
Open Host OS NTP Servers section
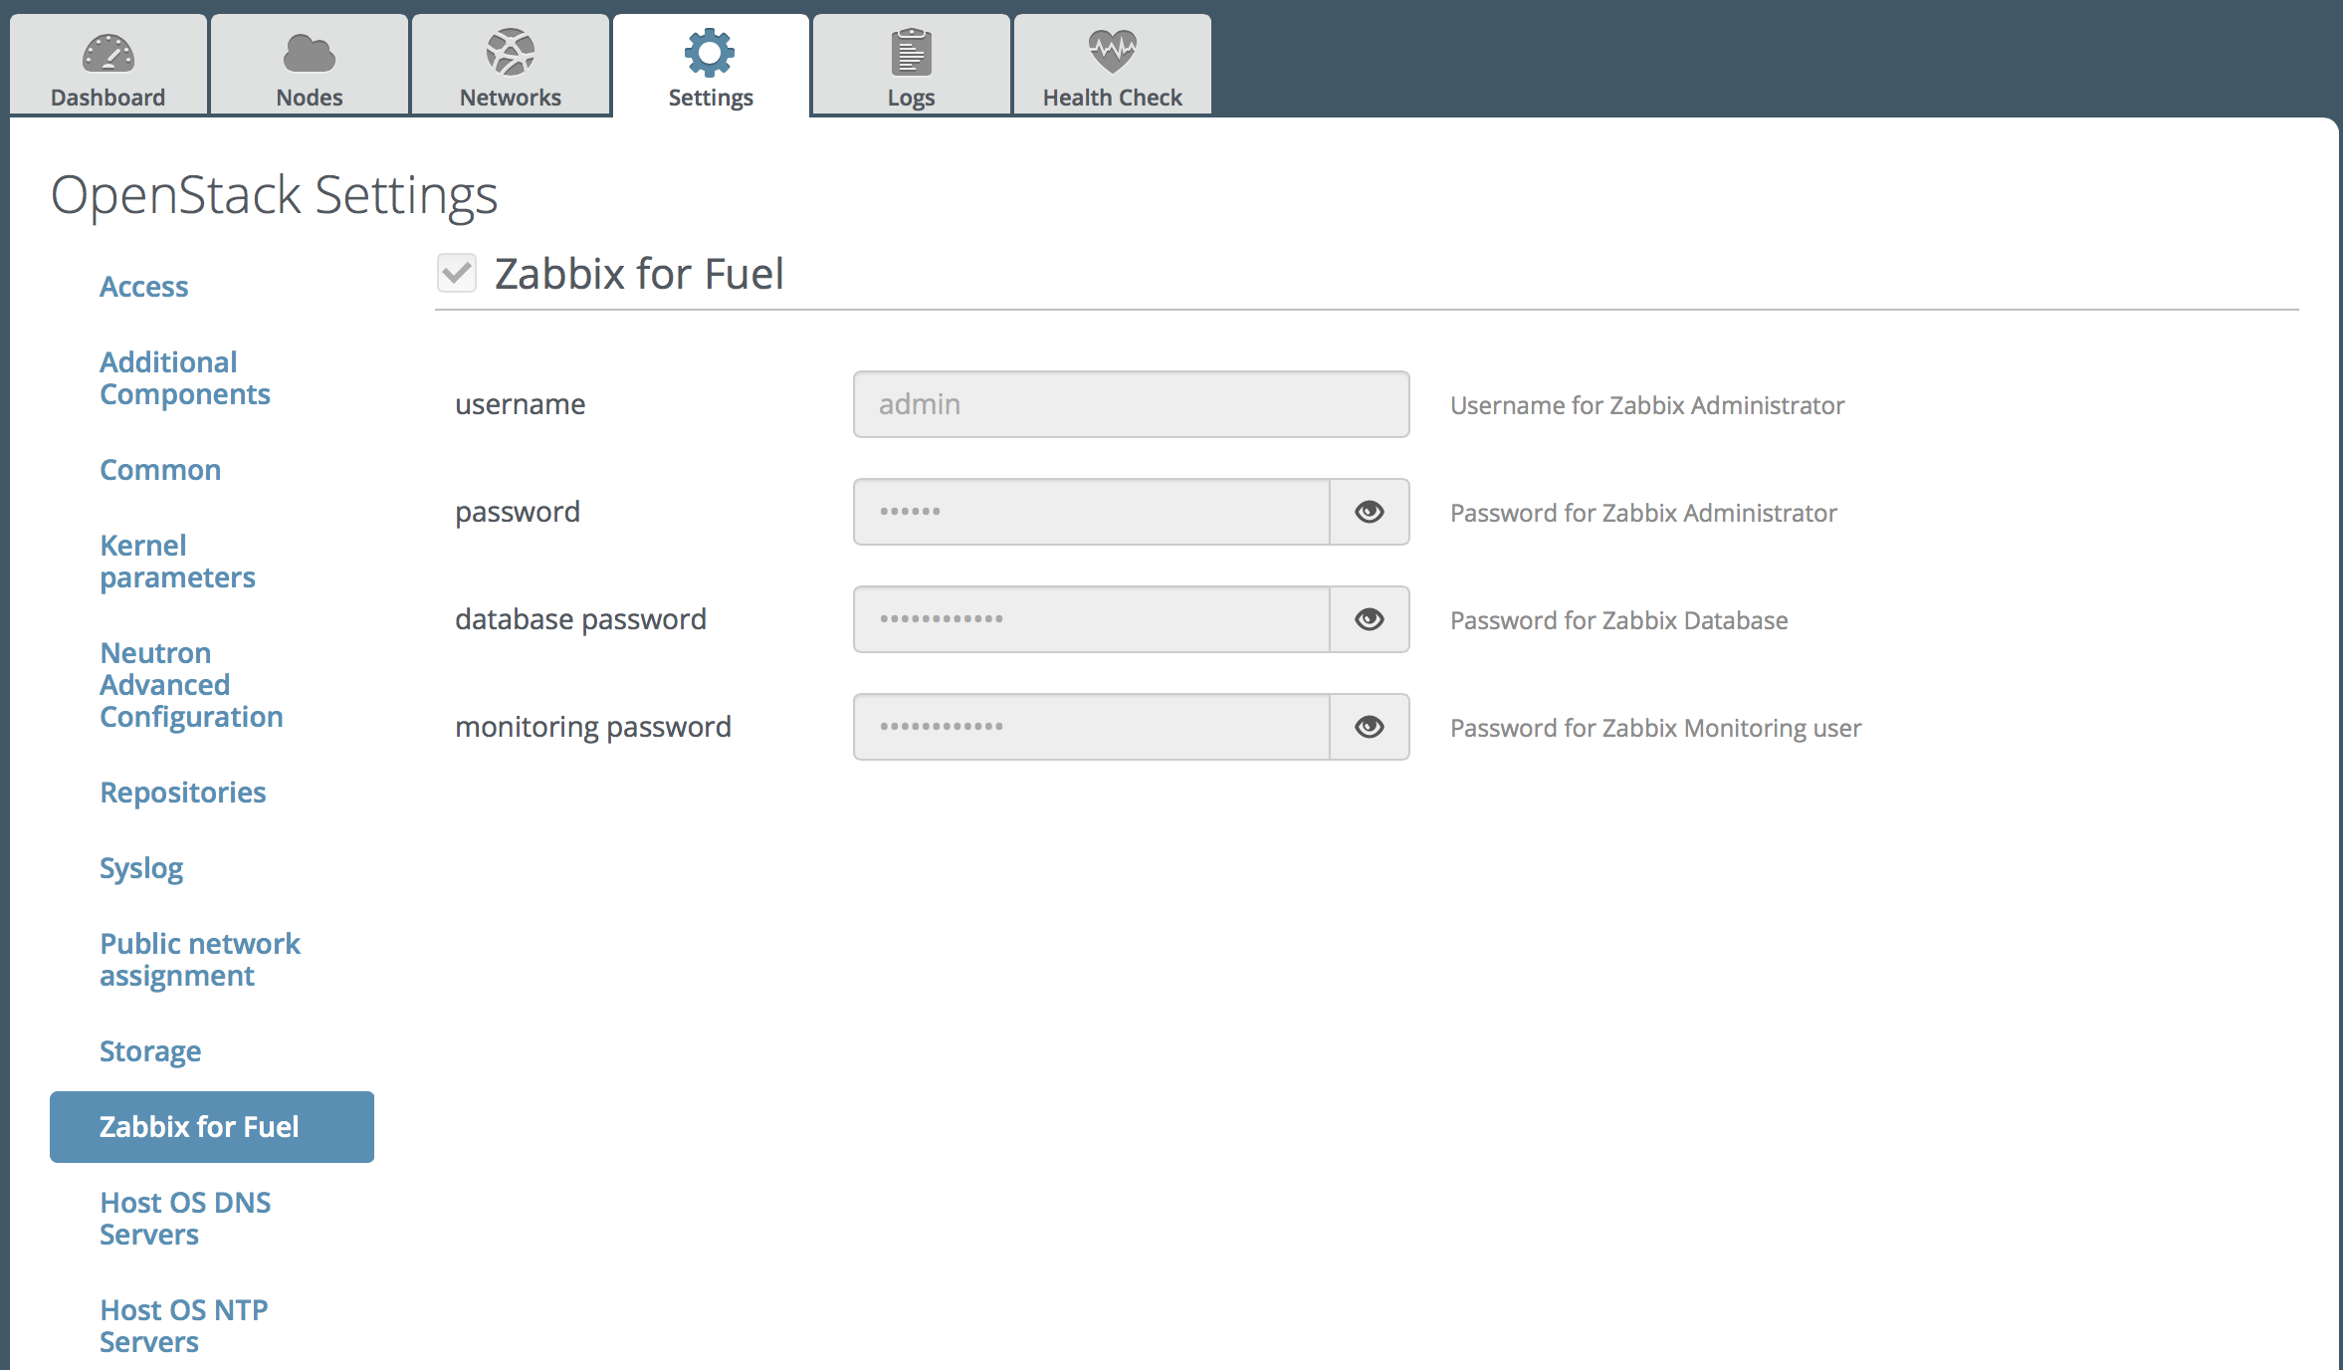point(184,1326)
